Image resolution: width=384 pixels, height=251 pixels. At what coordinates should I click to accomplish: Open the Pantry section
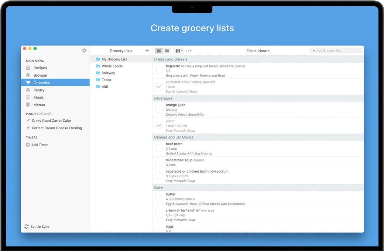39,90
